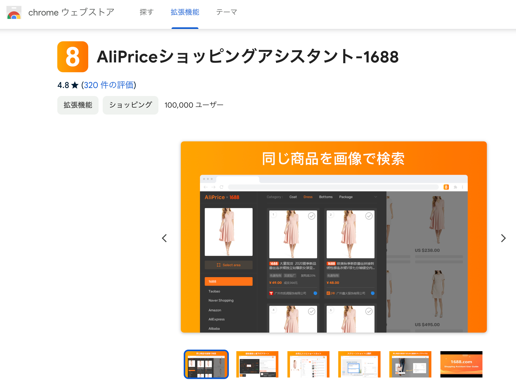Select the screenshot and translate thumbnail
The width and height of the screenshot is (516, 386).
(x=359, y=364)
